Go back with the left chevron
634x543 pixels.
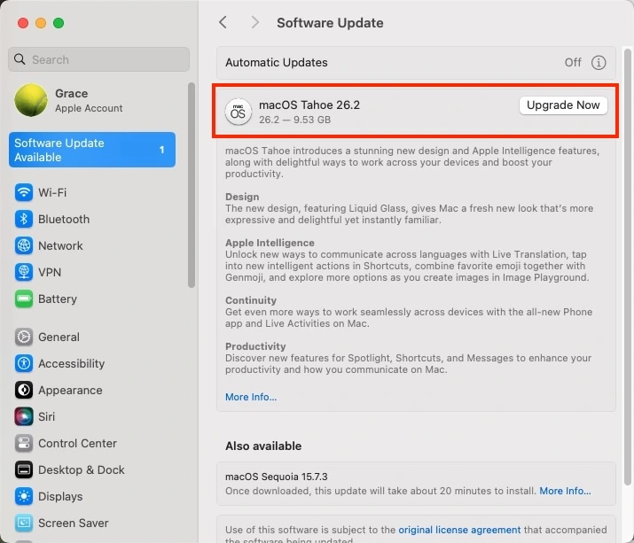[x=223, y=22]
